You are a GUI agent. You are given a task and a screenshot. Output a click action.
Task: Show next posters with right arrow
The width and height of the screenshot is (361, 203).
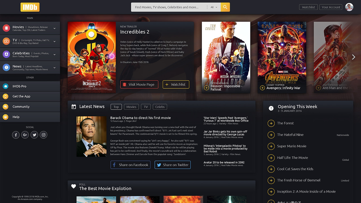coord(354,57)
